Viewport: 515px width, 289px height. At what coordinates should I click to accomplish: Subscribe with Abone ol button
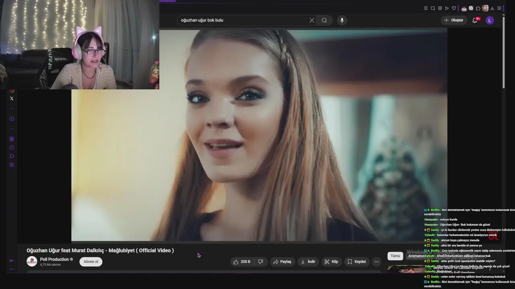click(91, 262)
